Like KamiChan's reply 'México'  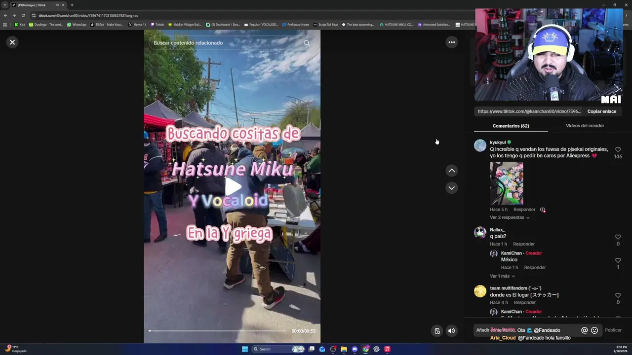pyautogui.click(x=618, y=260)
